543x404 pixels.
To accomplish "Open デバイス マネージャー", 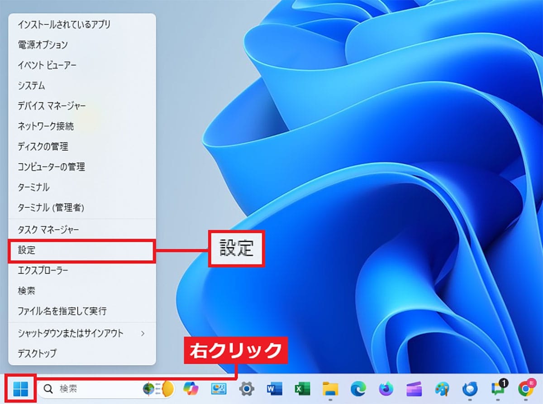I will click(x=82, y=106).
